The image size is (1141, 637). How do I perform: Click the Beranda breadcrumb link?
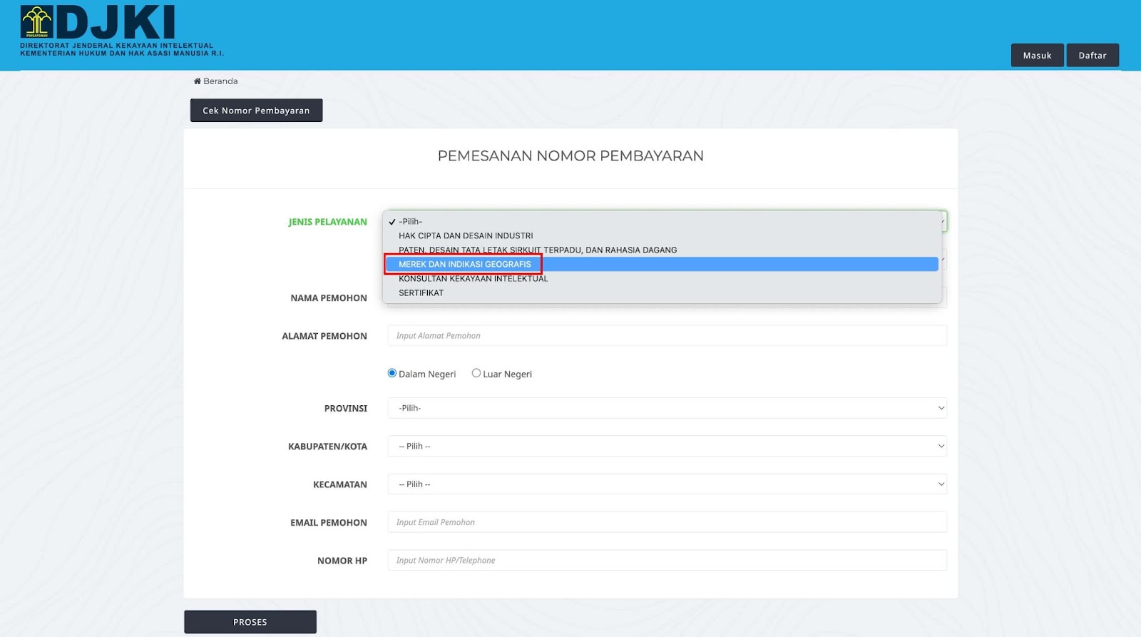[x=220, y=81]
